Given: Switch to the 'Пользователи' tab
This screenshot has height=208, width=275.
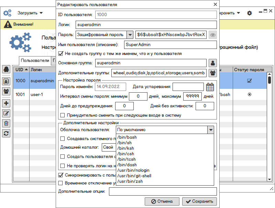Looking at the screenshot, I should click(x=35, y=60).
